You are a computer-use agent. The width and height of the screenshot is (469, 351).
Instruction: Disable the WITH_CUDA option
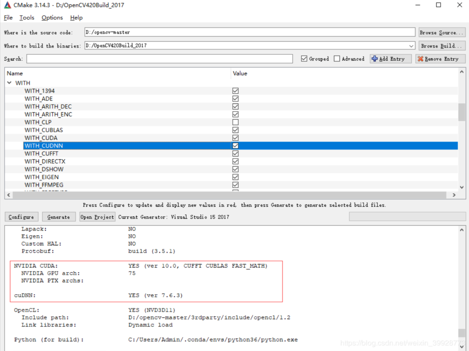[x=235, y=138]
